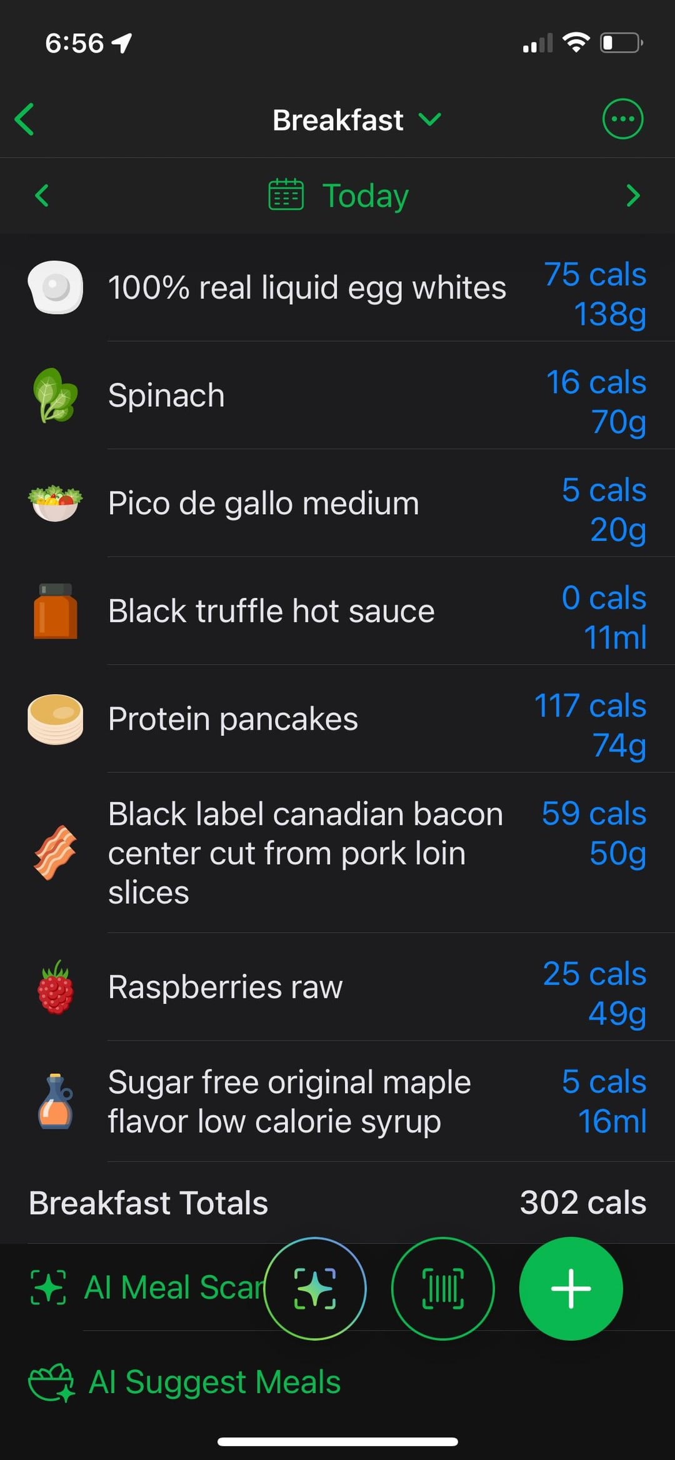Viewport: 675px width, 1460px height.
Task: Go to the previous day
Action: (42, 196)
